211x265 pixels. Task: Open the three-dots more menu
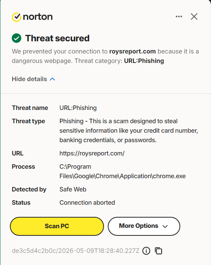pyautogui.click(x=179, y=17)
